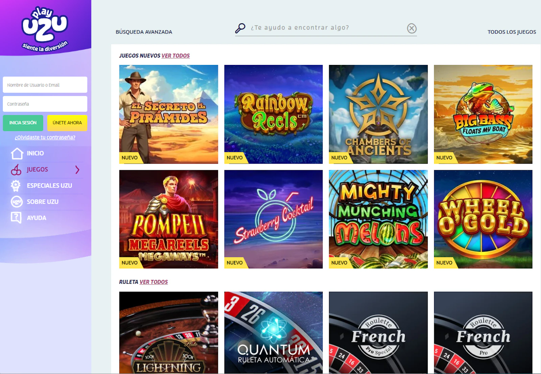Click Ver Todos next to Juegos Nuevos
The image size is (541, 374).
click(175, 56)
